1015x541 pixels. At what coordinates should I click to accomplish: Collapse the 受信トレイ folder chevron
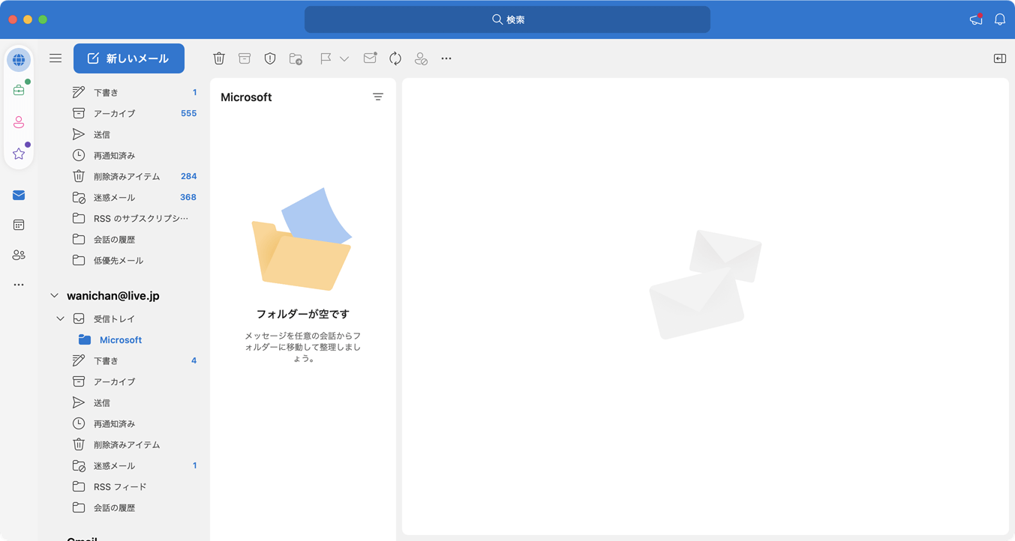coord(60,318)
